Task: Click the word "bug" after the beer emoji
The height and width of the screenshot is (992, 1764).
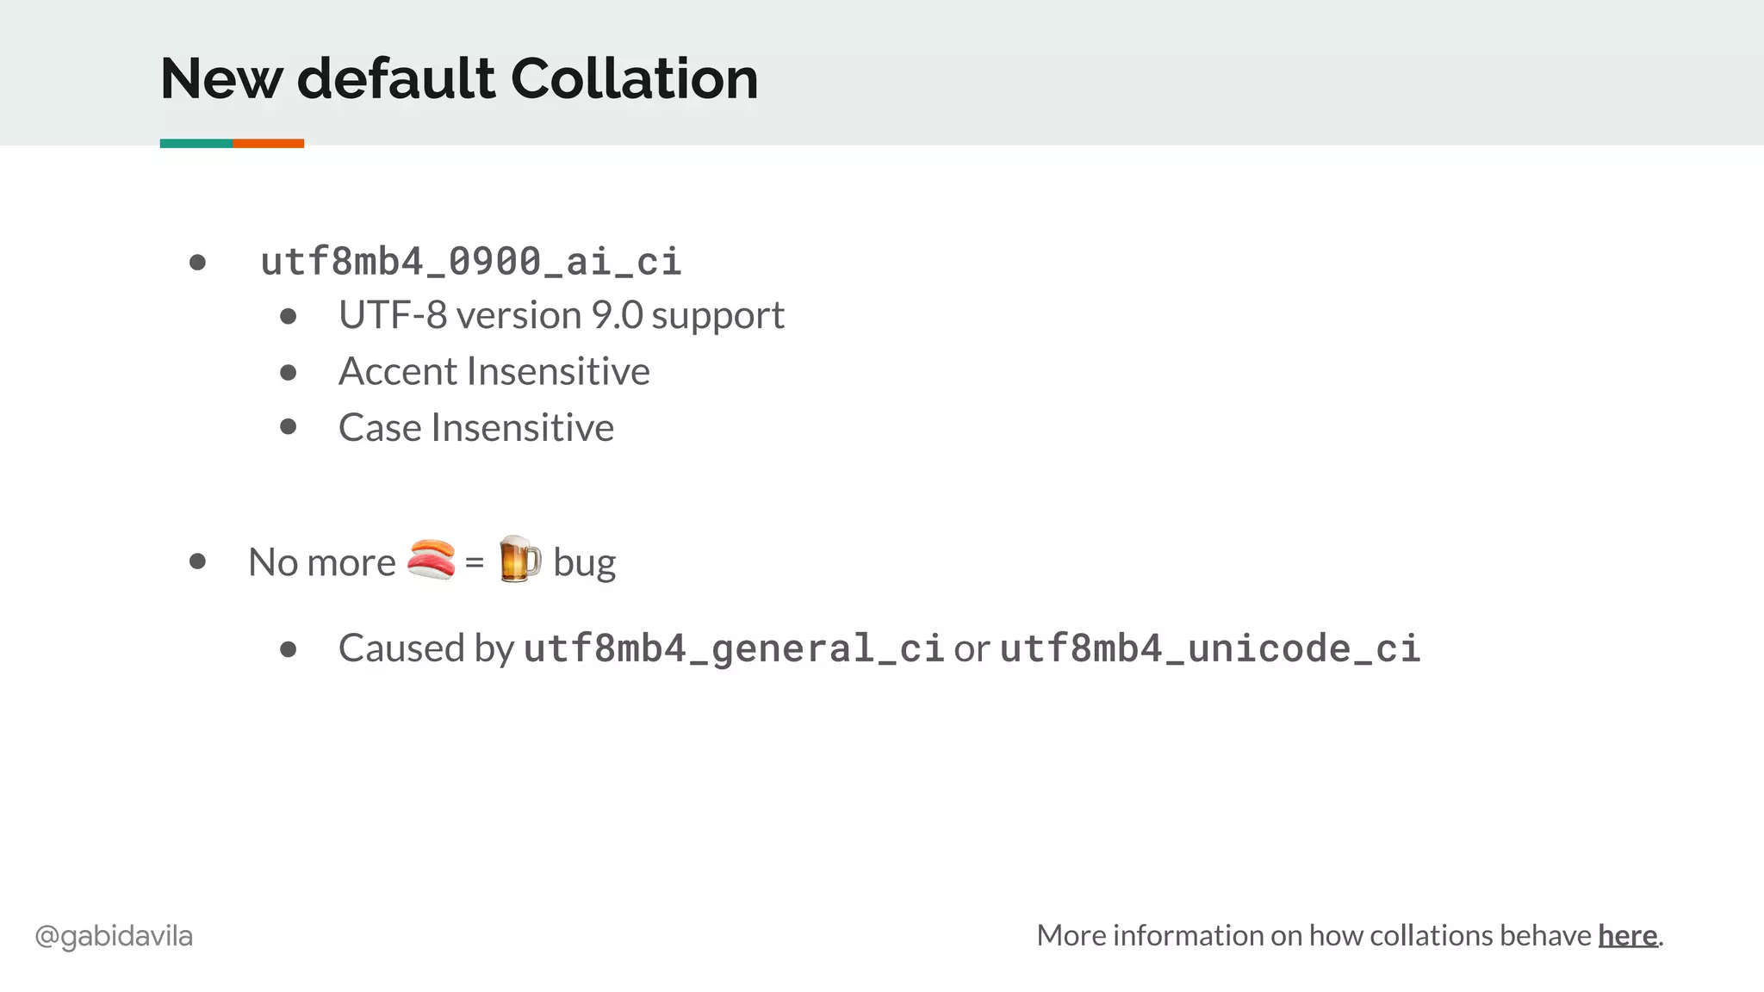Action: point(584,563)
